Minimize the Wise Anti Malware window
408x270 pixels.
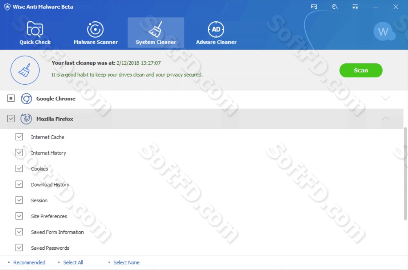pyautogui.click(x=375, y=7)
